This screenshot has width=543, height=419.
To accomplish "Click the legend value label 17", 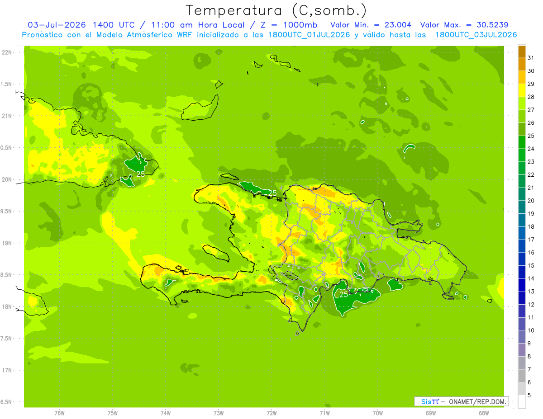I will click(531, 240).
